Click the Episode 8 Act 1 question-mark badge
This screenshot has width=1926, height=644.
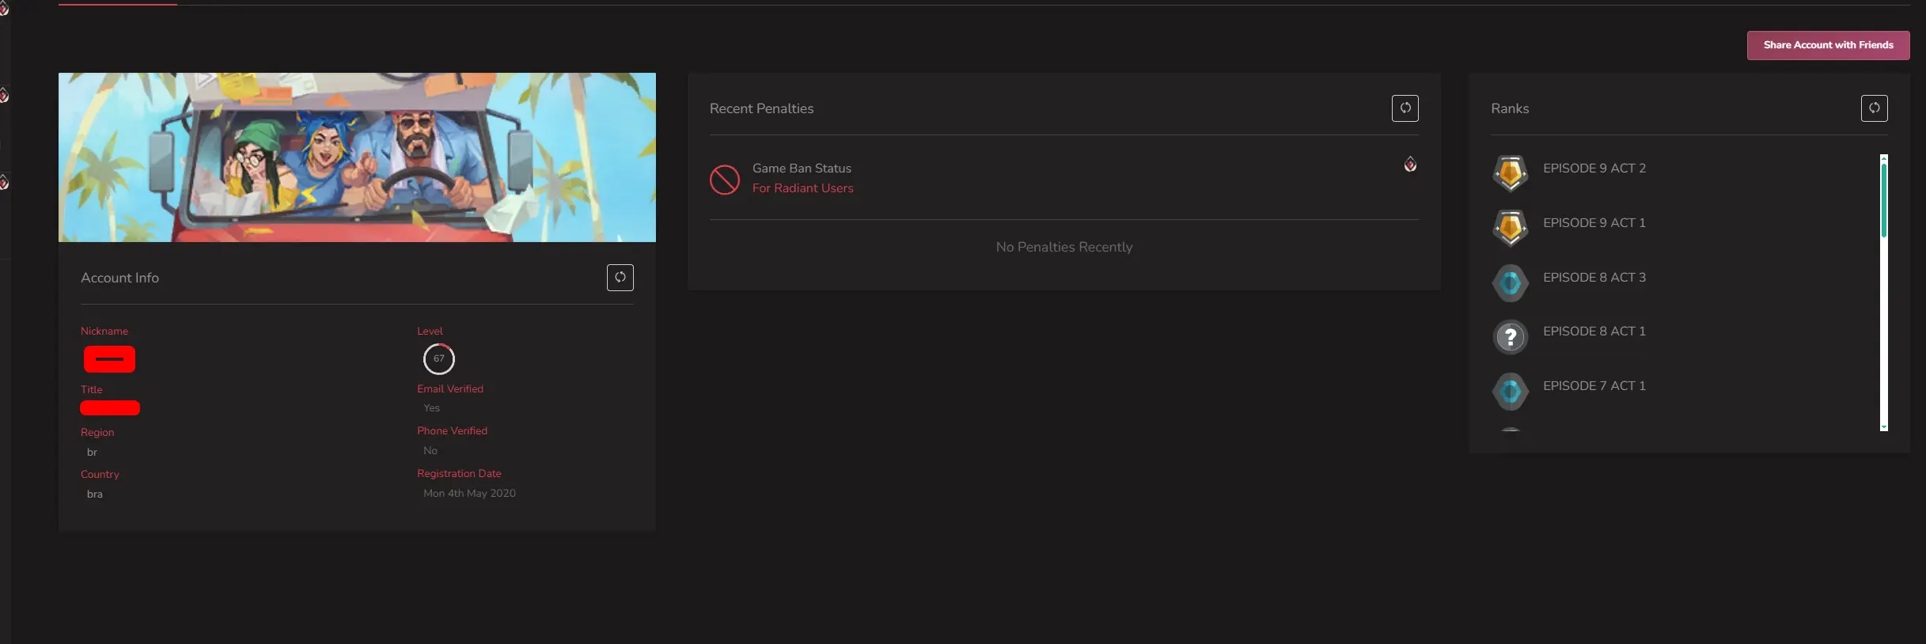click(x=1511, y=337)
